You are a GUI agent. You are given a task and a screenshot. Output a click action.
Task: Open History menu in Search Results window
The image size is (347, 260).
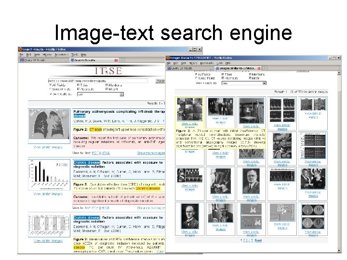pos(47,54)
